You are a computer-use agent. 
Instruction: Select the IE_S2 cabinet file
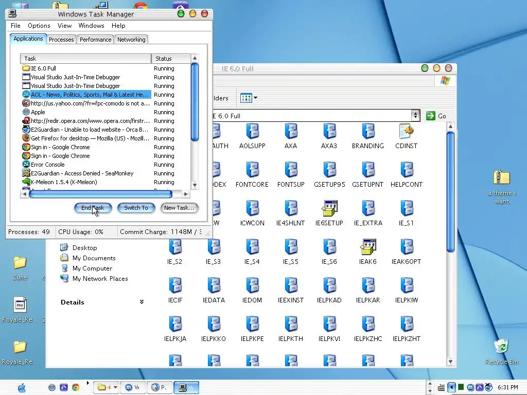pos(175,252)
